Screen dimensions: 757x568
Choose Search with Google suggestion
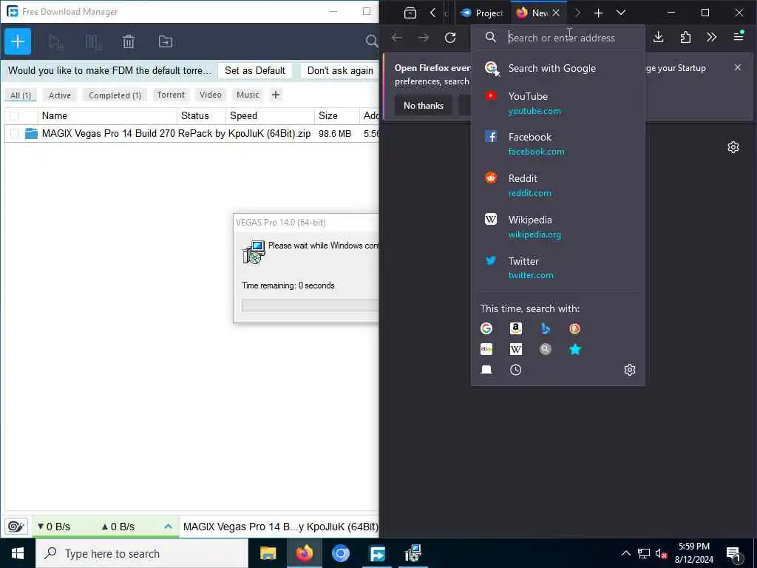coord(557,69)
